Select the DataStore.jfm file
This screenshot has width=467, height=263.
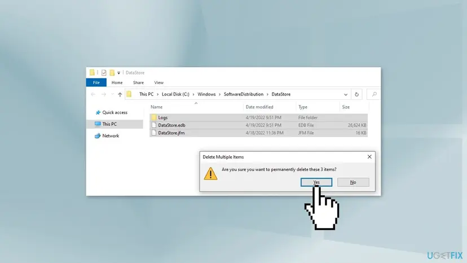(x=258, y=133)
